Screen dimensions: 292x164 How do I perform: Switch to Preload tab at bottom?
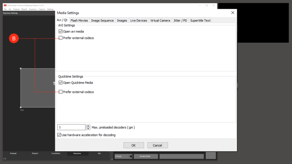[13, 154]
